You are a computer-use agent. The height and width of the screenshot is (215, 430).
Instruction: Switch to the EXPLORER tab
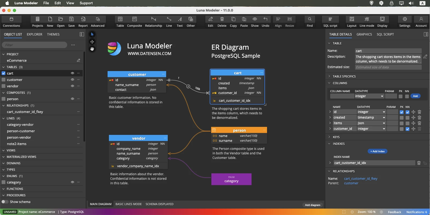tap(35, 34)
